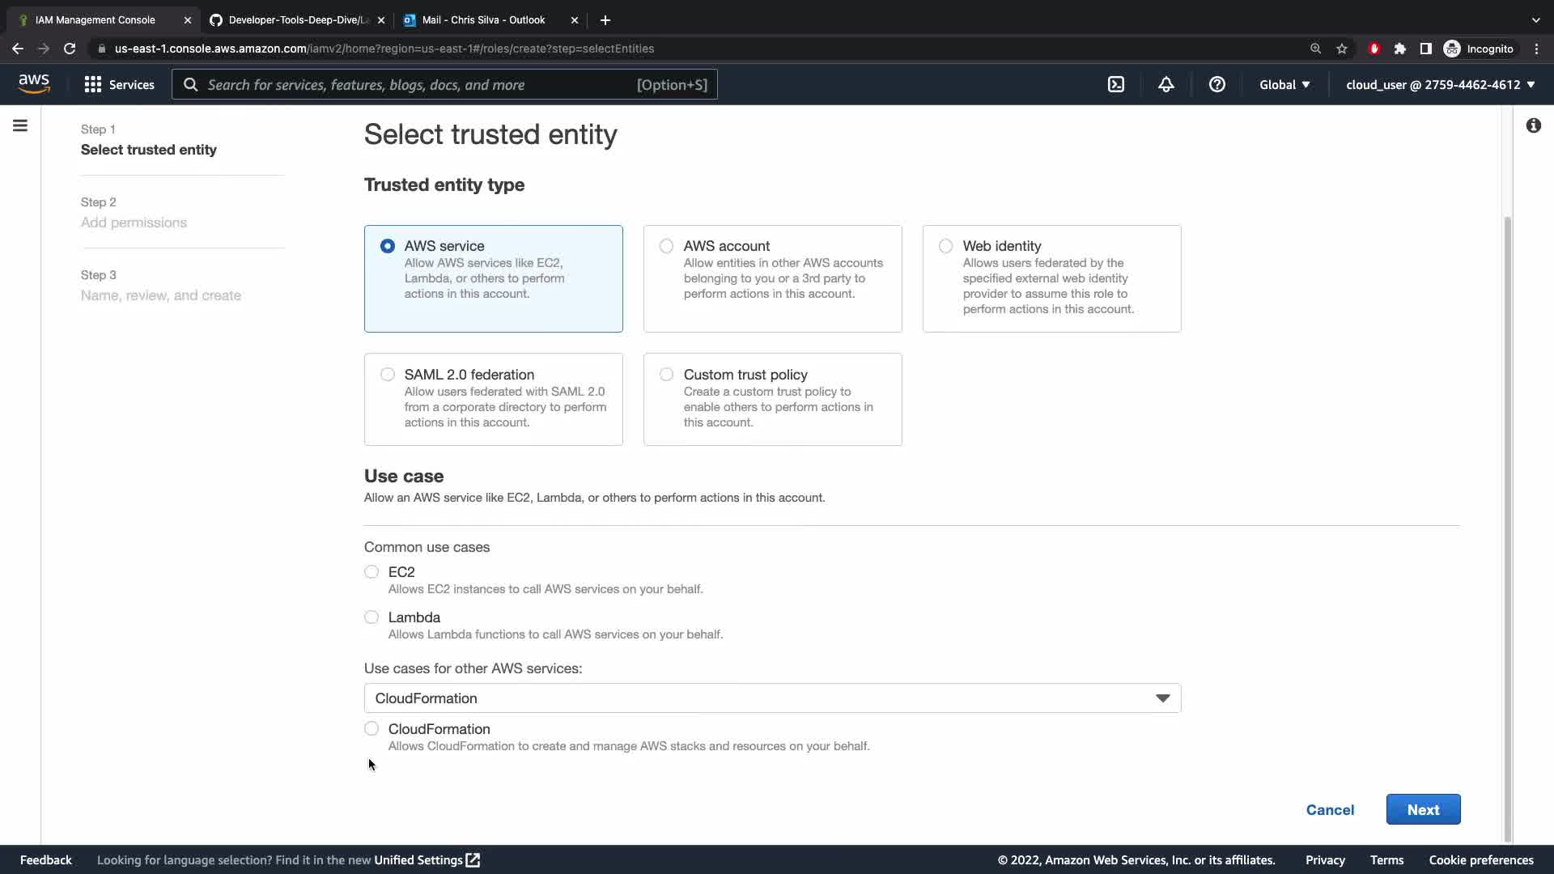
Task: Expand the CloudFormation services dropdown
Action: (772, 698)
